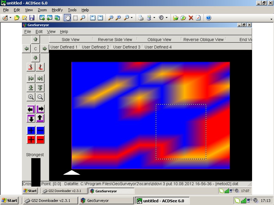
Task: Click the red minus button
Action: (40, 139)
